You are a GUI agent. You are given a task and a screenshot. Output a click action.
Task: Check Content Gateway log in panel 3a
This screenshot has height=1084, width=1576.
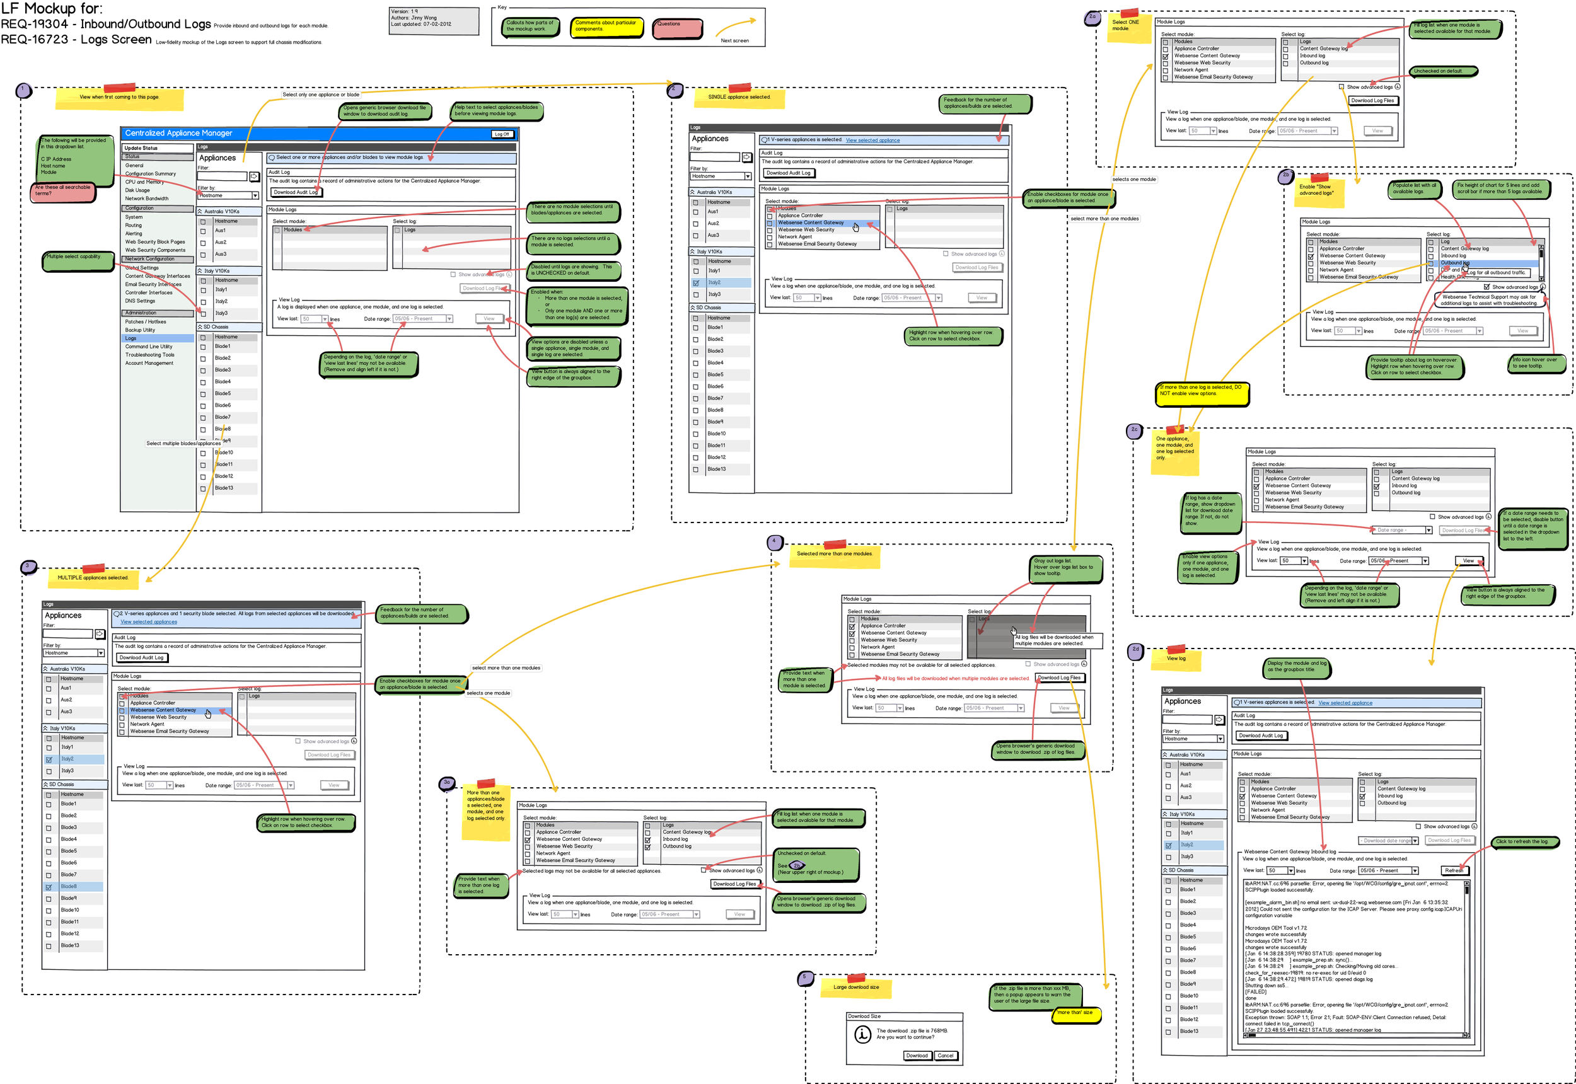647,833
